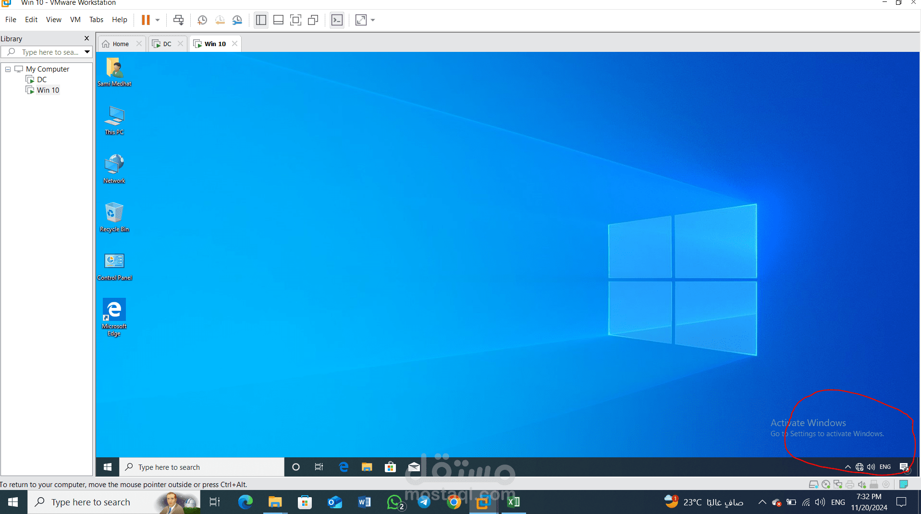Close the Home tab
Viewport: 921px width, 514px height.
139,44
